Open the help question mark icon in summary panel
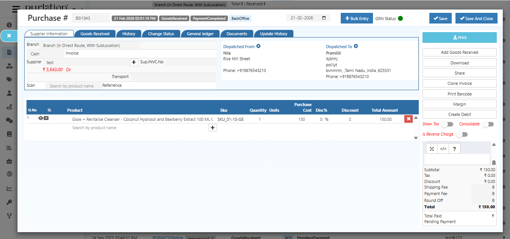 [x=454, y=148]
